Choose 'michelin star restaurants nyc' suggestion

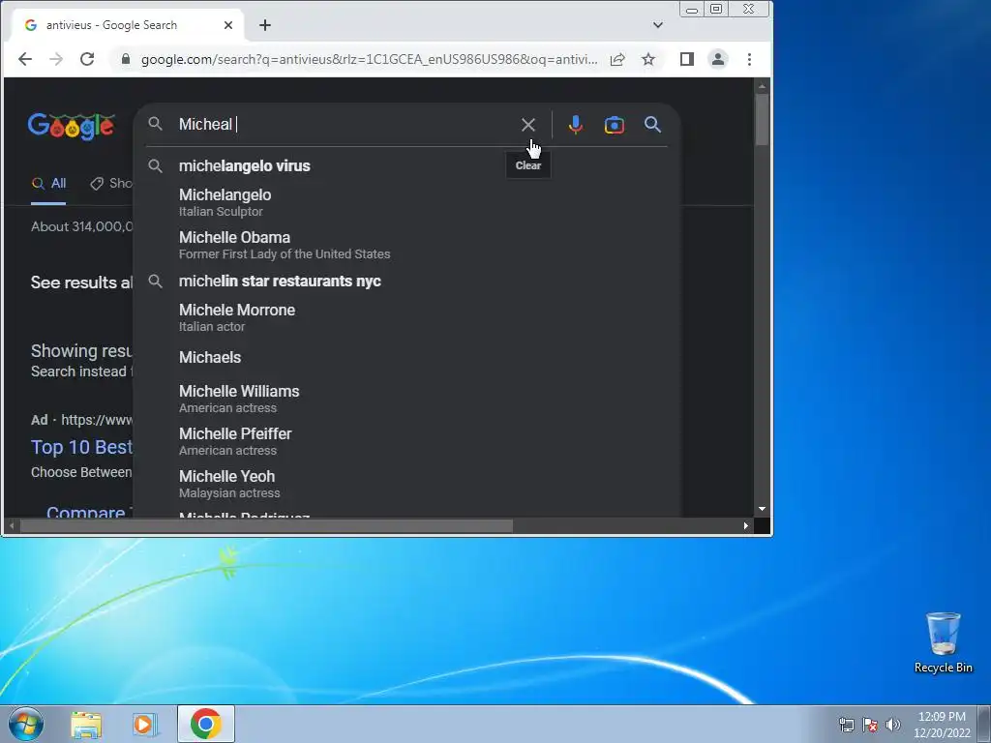click(406, 282)
